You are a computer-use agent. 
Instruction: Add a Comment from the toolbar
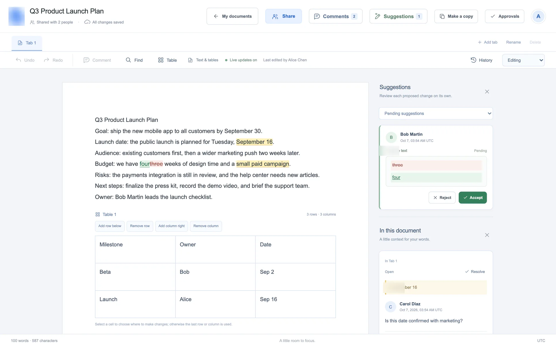[97, 60]
